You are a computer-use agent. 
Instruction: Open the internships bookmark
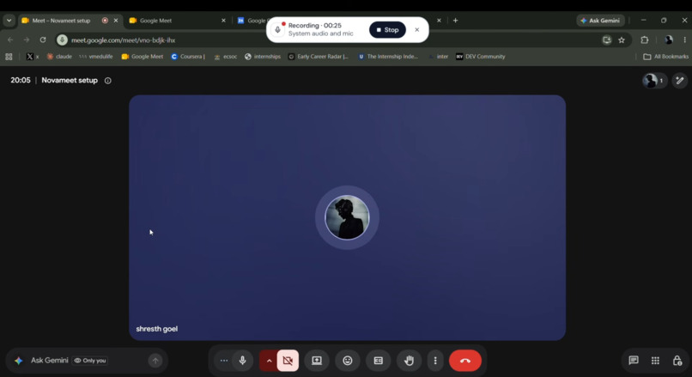(263, 57)
